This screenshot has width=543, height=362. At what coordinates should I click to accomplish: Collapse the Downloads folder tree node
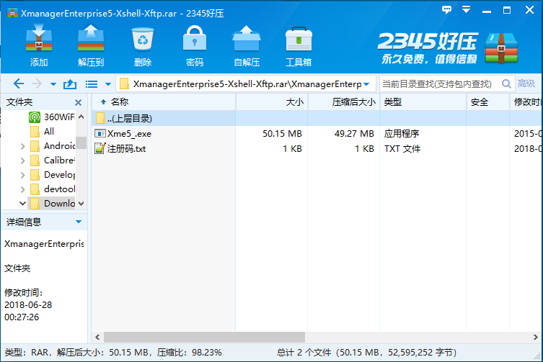click(24, 204)
